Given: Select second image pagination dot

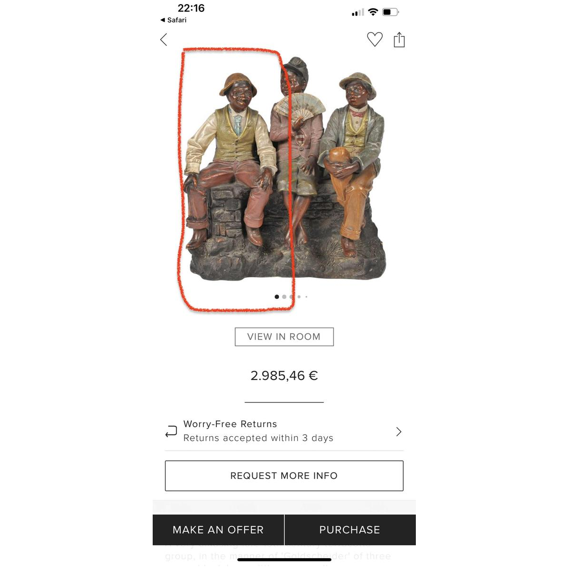Looking at the screenshot, I should pos(284,297).
